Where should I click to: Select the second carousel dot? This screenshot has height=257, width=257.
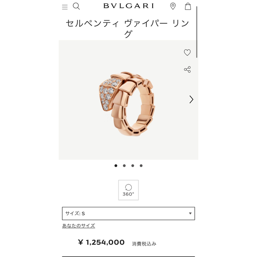[x=124, y=165]
